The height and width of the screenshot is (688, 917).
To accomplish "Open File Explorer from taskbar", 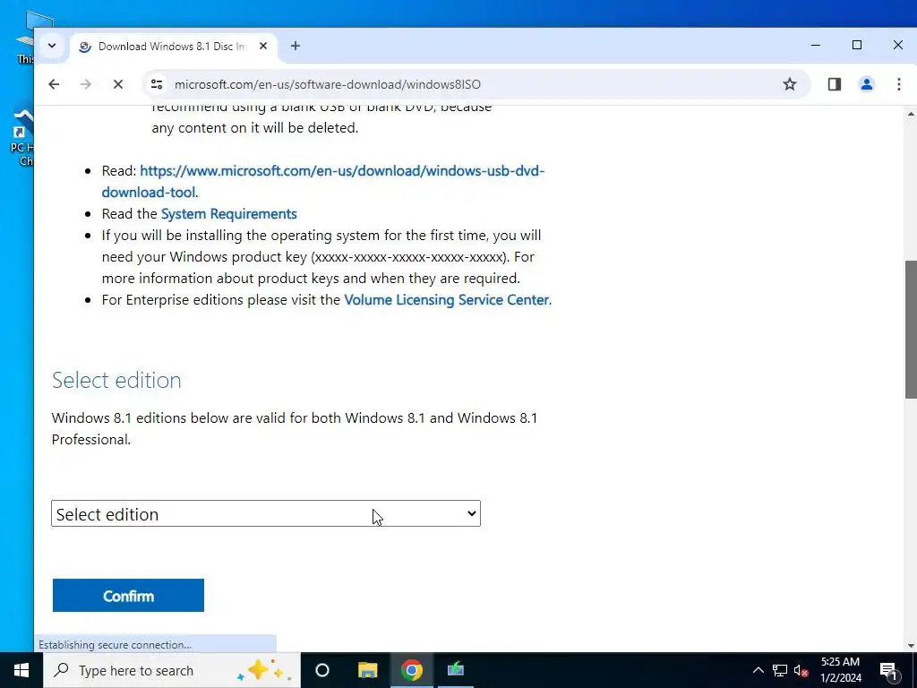I will [367, 670].
